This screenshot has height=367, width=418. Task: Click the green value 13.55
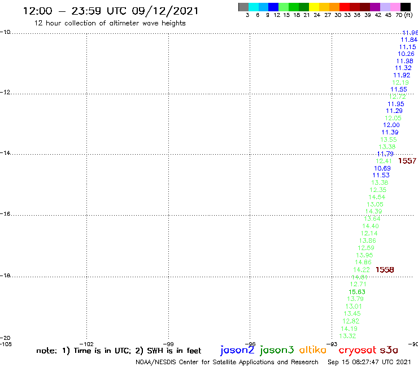click(x=389, y=139)
